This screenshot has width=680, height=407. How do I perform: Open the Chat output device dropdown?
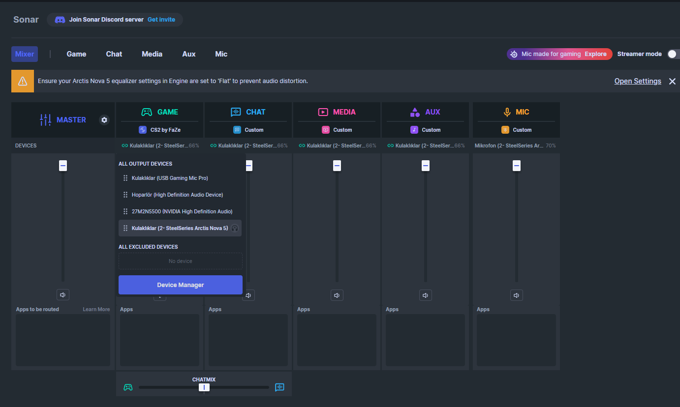(x=248, y=145)
